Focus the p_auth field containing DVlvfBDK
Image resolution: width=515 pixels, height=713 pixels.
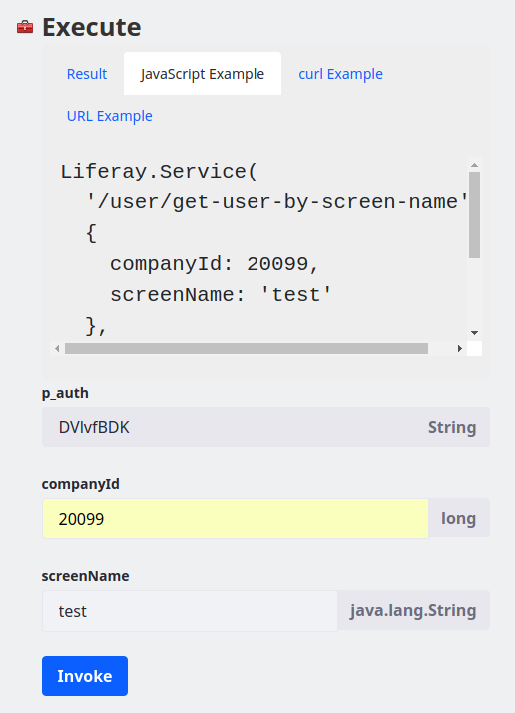coord(265,427)
